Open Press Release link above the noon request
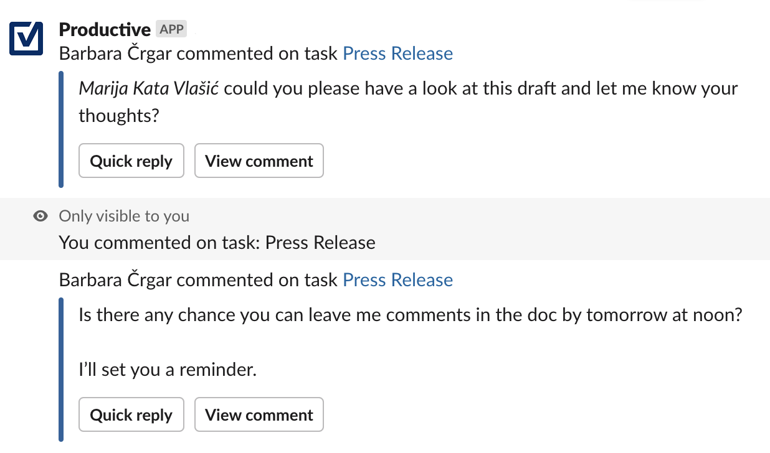The height and width of the screenshot is (453, 770). pyautogui.click(x=398, y=280)
